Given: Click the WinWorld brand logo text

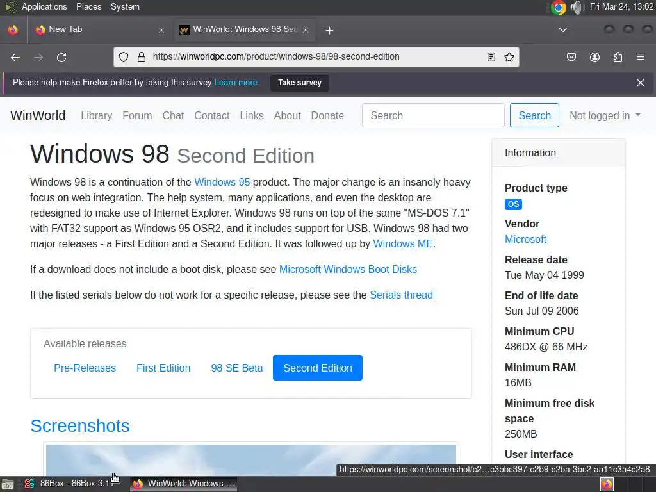Looking at the screenshot, I should (38, 115).
